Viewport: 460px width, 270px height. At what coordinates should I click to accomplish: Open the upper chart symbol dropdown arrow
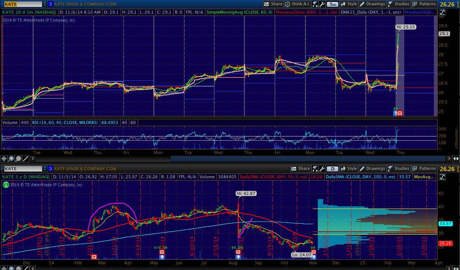pyautogui.click(x=45, y=4)
